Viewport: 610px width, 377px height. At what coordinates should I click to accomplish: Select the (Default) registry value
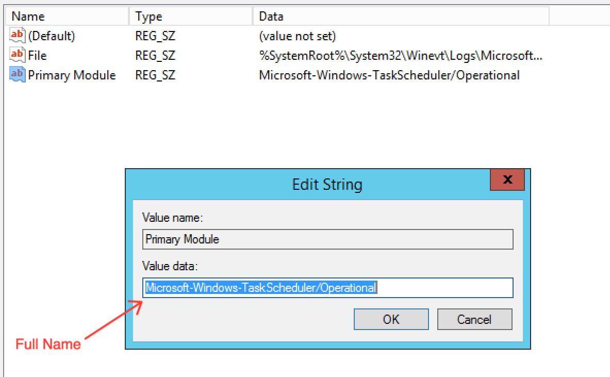point(46,36)
